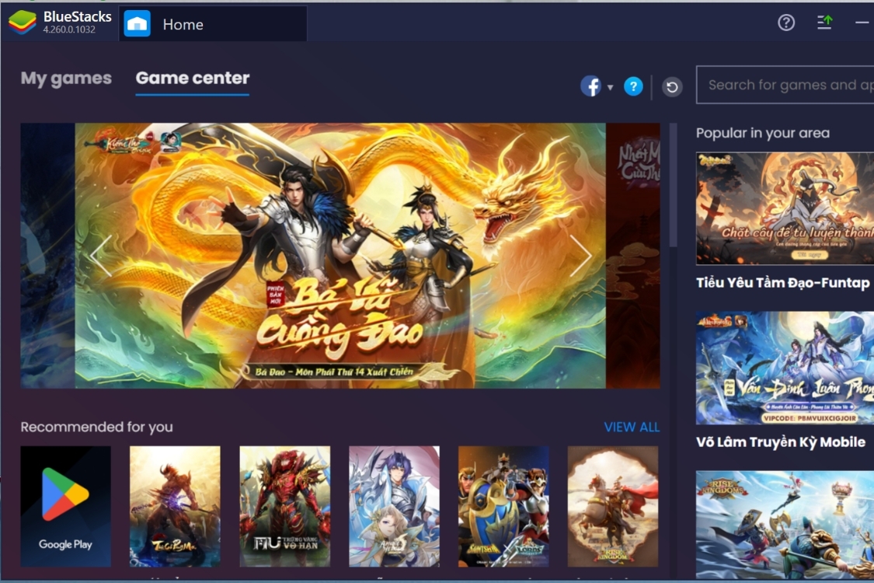The width and height of the screenshot is (874, 583).
Task: Minimize the BlueStacks window
Action: pos(862,23)
